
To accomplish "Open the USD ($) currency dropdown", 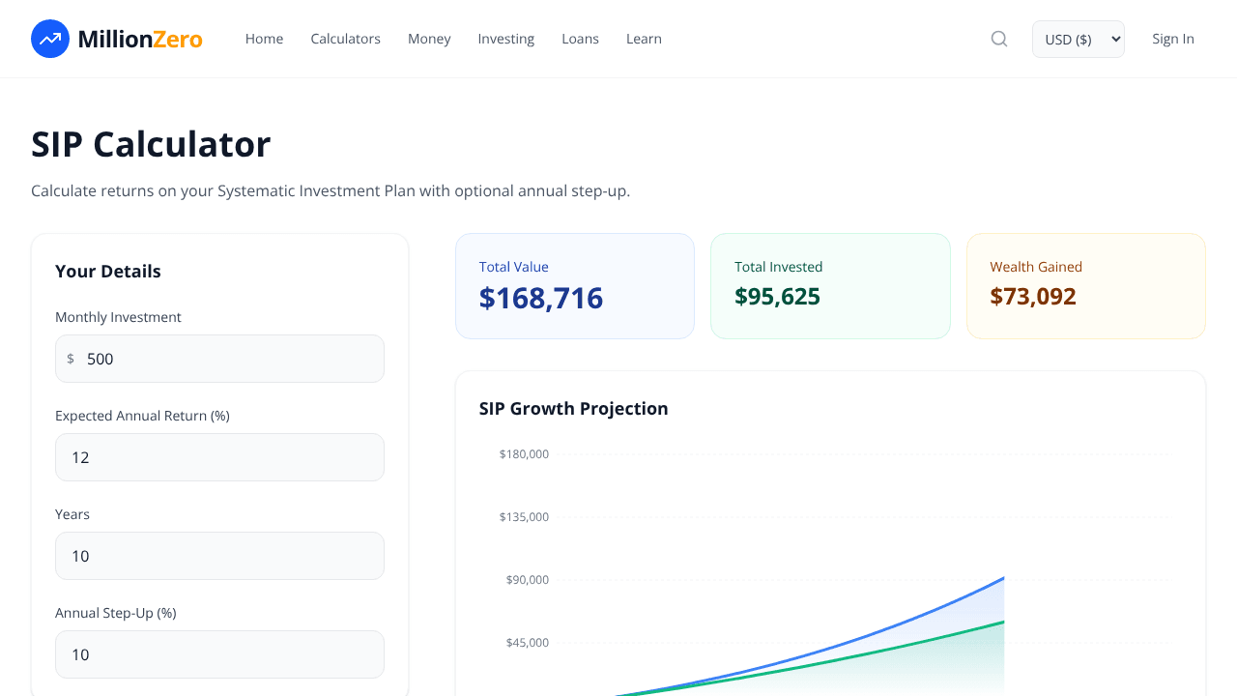I will 1079,39.
